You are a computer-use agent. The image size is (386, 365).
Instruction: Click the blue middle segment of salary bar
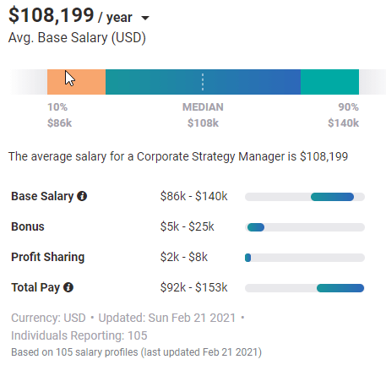203,82
